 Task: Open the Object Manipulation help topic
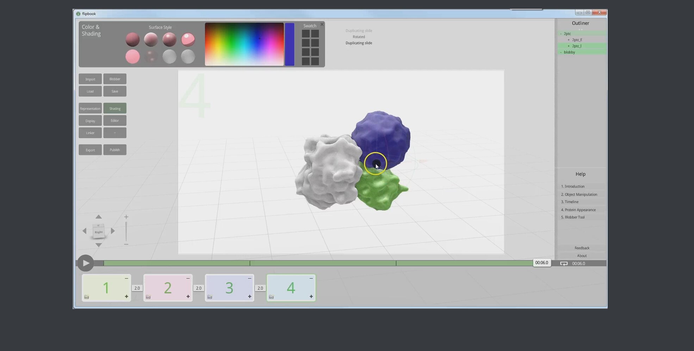pos(581,195)
